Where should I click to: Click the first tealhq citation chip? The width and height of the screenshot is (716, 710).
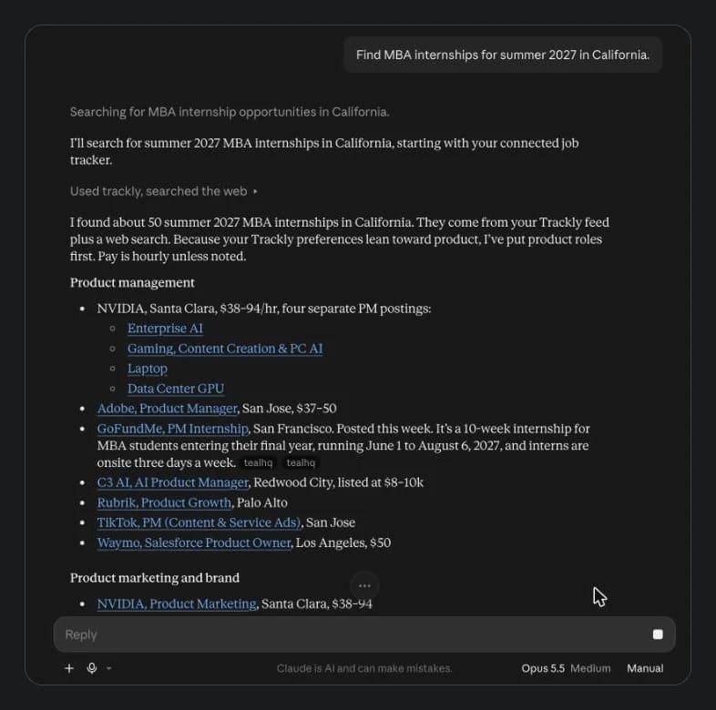[x=258, y=462]
